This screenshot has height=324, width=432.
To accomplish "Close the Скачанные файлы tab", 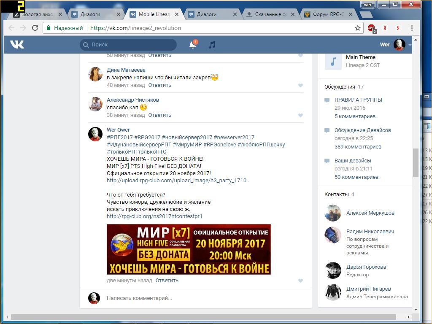I will tap(293, 14).
